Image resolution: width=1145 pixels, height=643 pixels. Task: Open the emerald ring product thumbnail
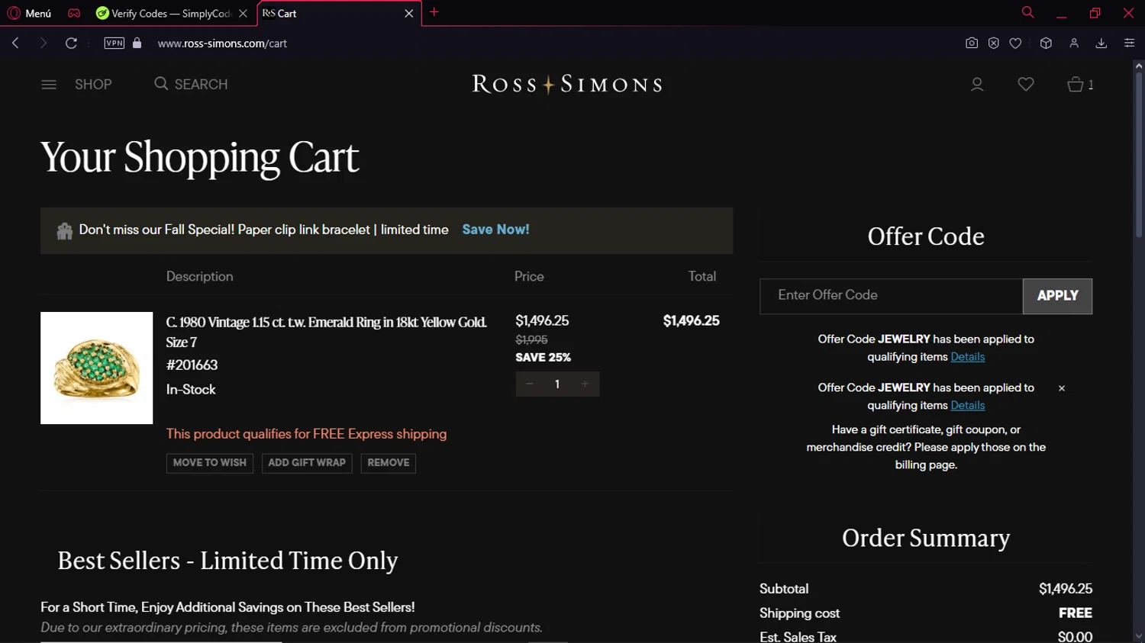[97, 368]
